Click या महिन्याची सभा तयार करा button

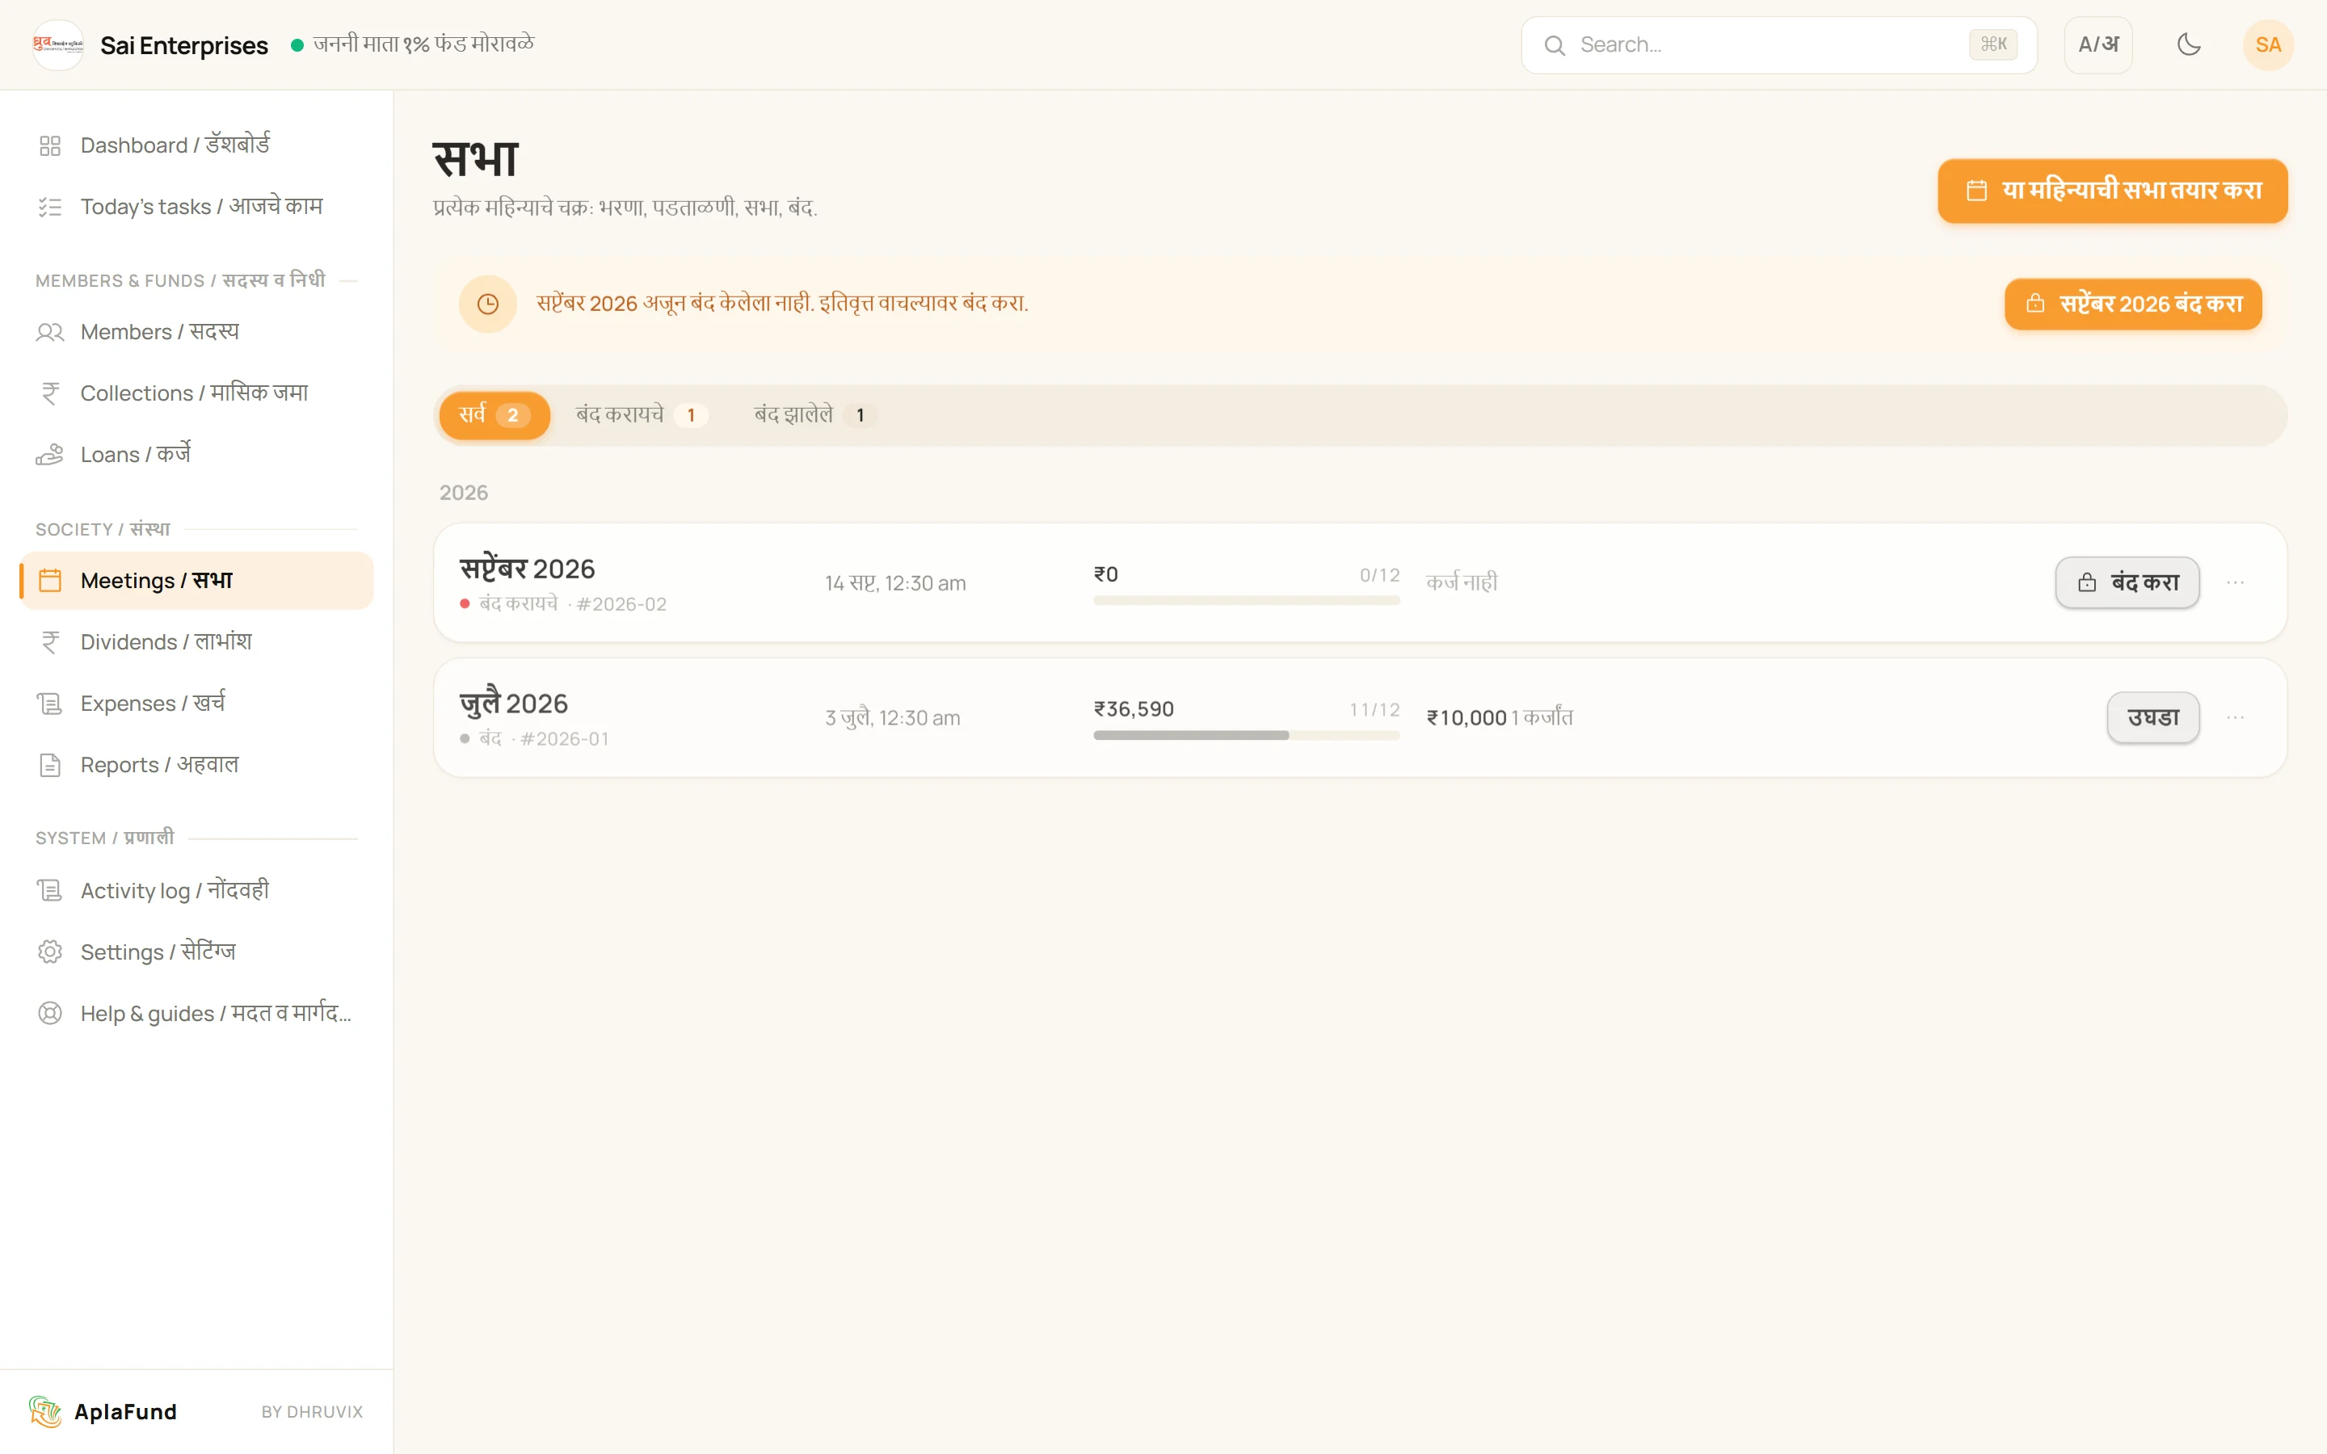2113,191
